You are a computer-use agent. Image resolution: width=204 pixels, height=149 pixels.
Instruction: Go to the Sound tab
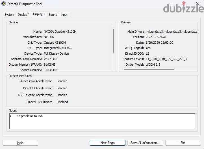tap(53, 15)
